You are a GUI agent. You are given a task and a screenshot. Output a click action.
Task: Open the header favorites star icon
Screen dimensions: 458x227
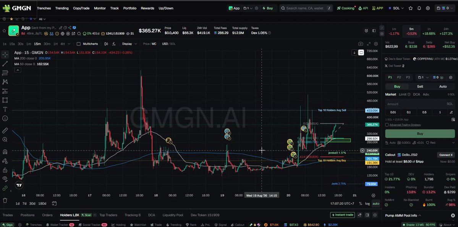tap(411, 8)
